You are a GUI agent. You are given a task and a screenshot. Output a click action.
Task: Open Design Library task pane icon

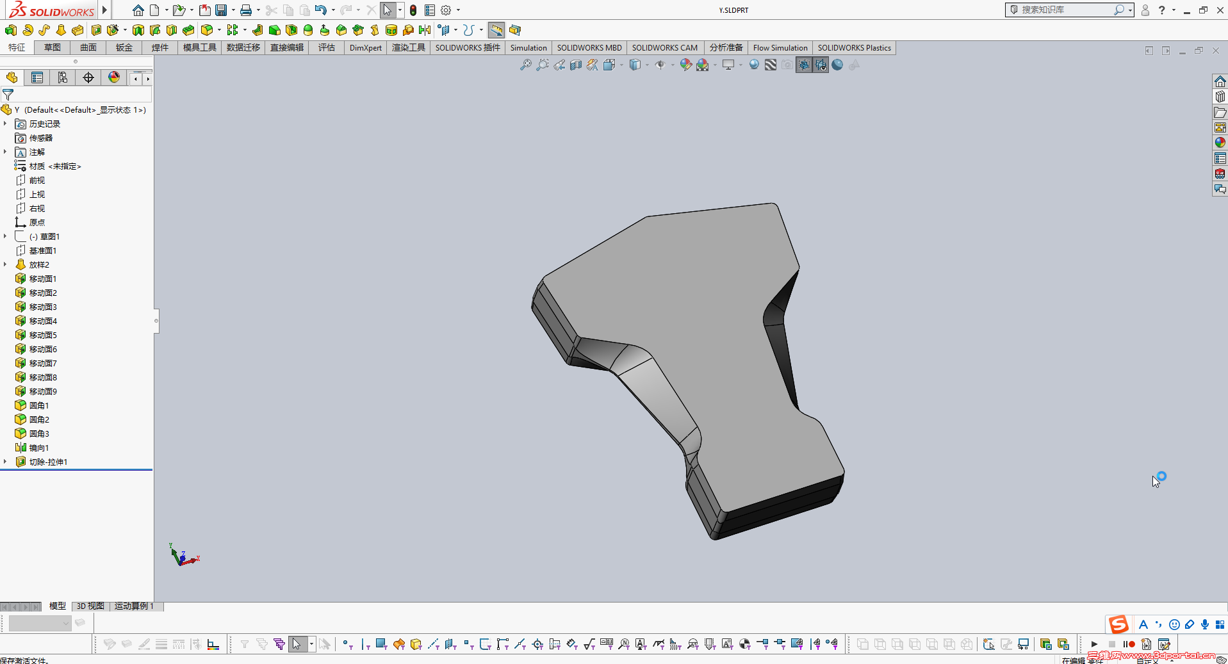pos(1220,97)
